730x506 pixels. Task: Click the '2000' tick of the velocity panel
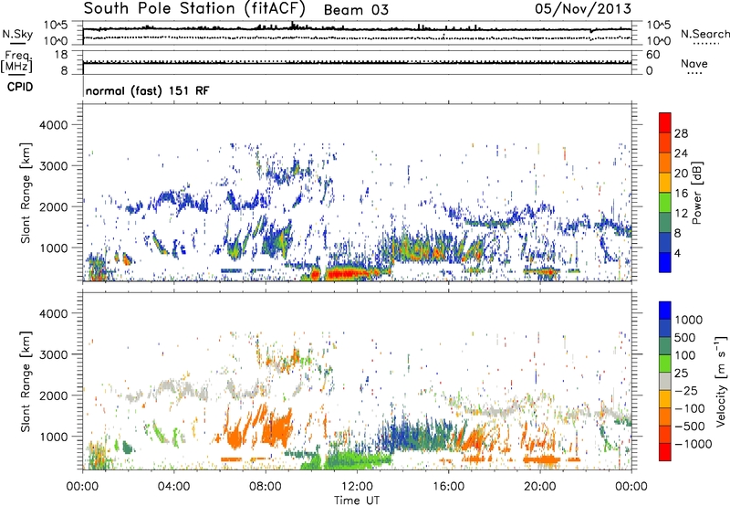(53, 395)
